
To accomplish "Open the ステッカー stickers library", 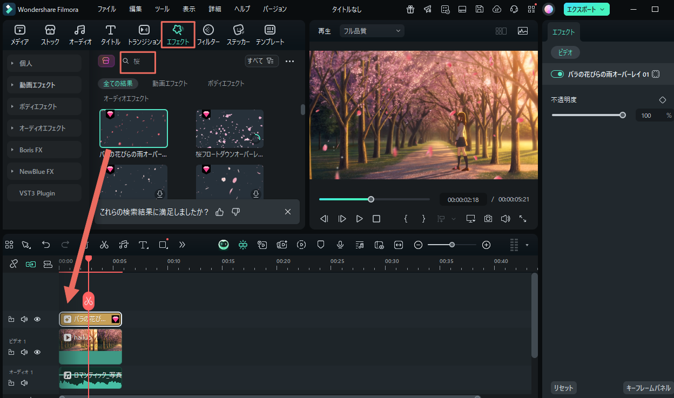I will click(x=238, y=35).
